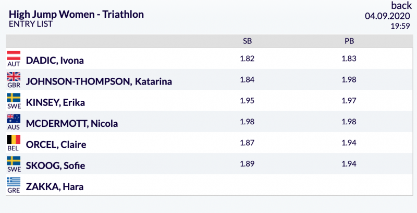417x213 pixels.
Task: Click Sweden flag next to Skoog
Action: 14,161
